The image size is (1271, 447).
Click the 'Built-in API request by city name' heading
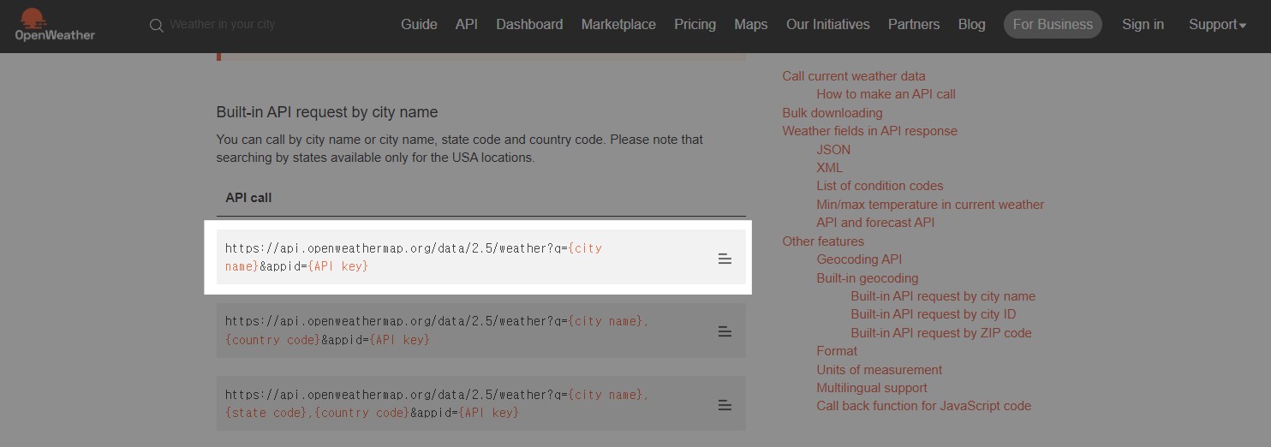click(x=327, y=112)
